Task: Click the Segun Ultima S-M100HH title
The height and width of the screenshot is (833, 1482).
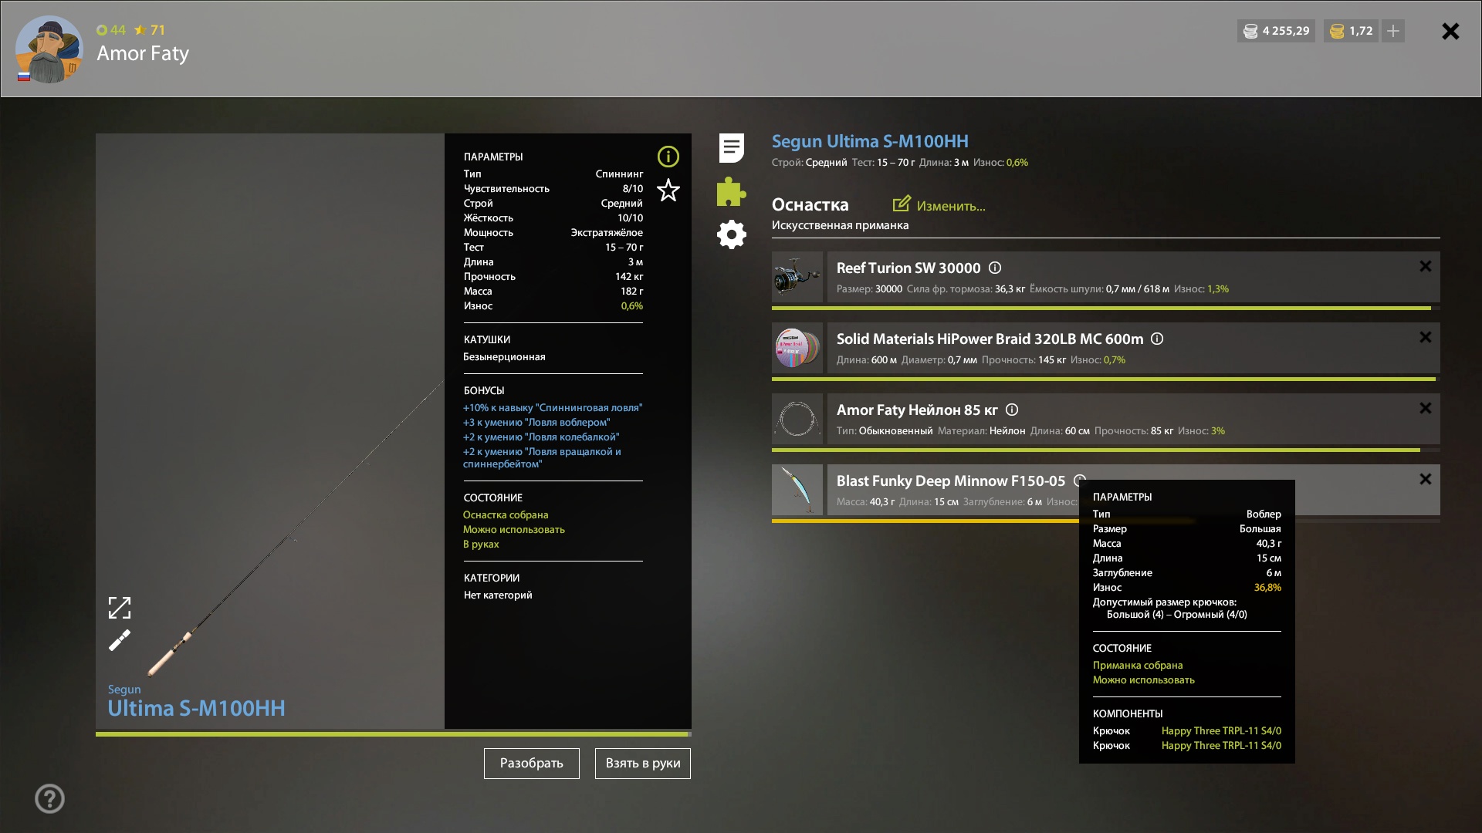Action: tap(870, 141)
